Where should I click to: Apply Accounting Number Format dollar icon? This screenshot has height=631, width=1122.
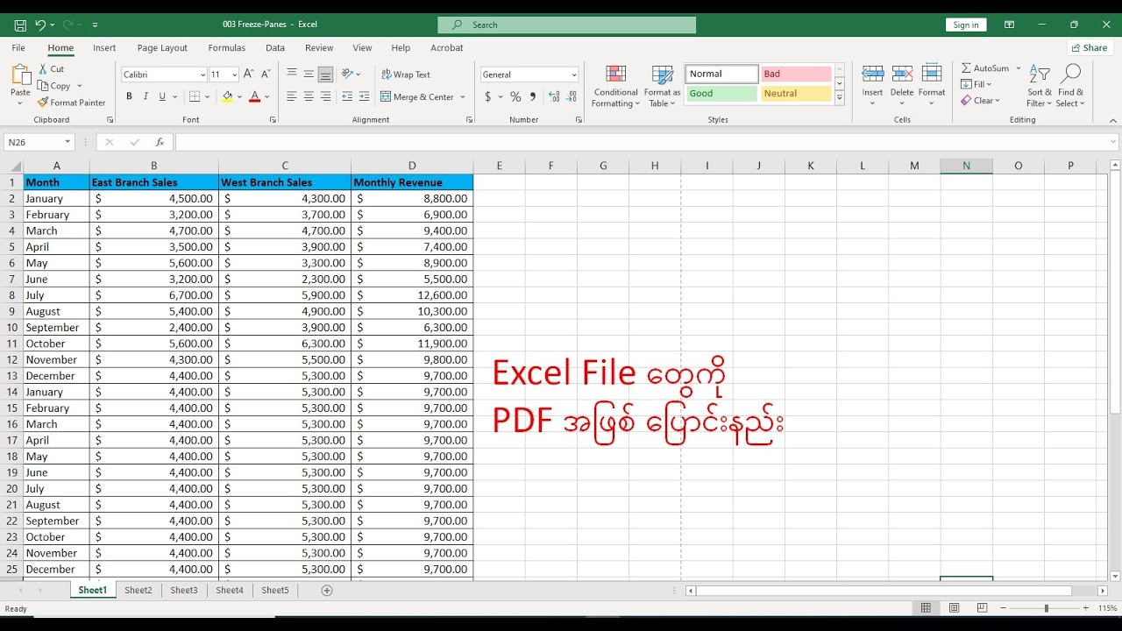click(488, 96)
